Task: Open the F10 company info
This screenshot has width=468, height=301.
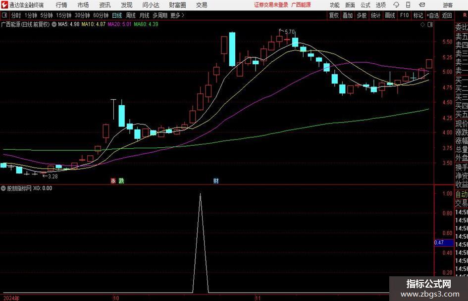Action: pyautogui.click(x=405, y=15)
